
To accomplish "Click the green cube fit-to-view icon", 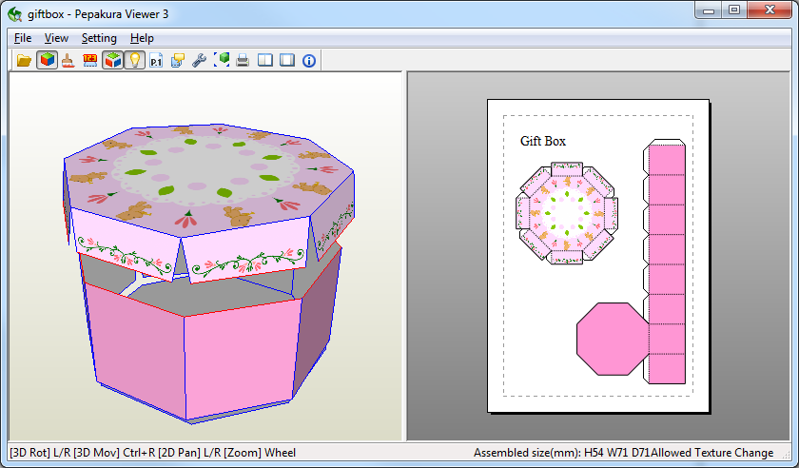I will click(221, 61).
